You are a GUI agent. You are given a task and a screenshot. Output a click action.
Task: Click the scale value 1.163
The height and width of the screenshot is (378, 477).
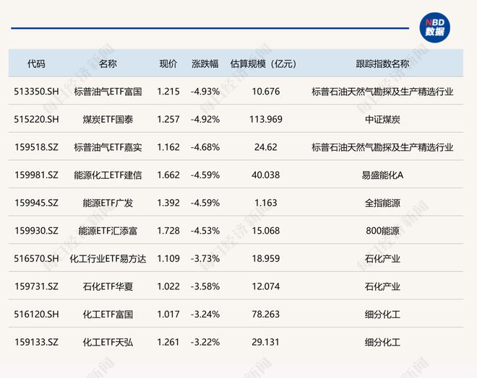265,203
